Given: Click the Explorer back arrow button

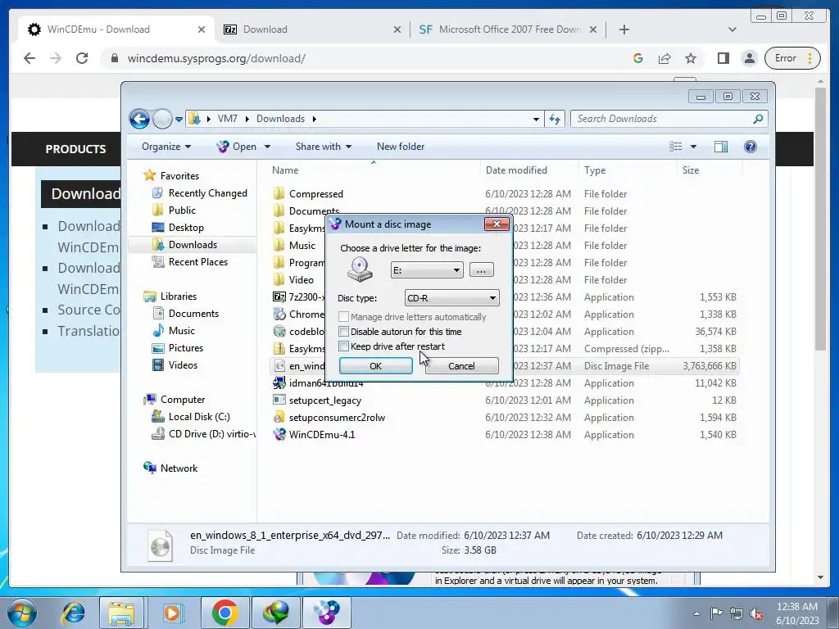Looking at the screenshot, I should pos(139,119).
